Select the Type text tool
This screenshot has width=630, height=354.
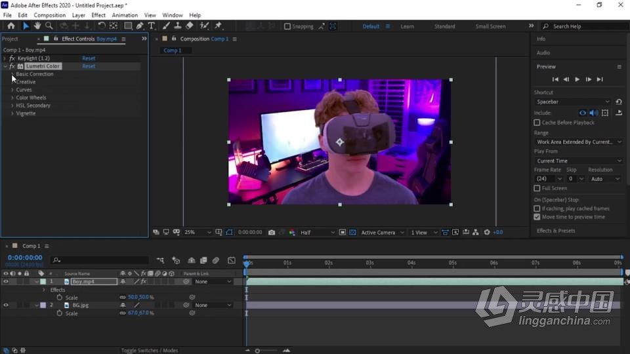pyautogui.click(x=152, y=26)
